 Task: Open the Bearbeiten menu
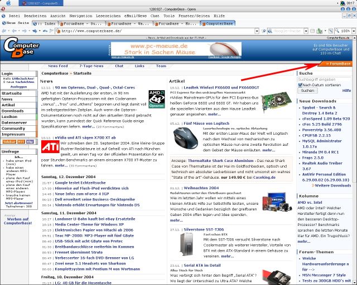35,16
